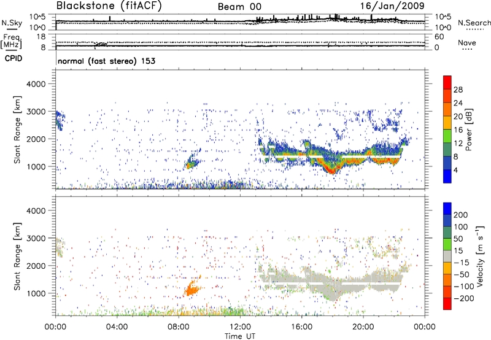Viewport: 491px width, 340px height.
Task: Click the 'N.Search' legend label
Action: pos(474,23)
